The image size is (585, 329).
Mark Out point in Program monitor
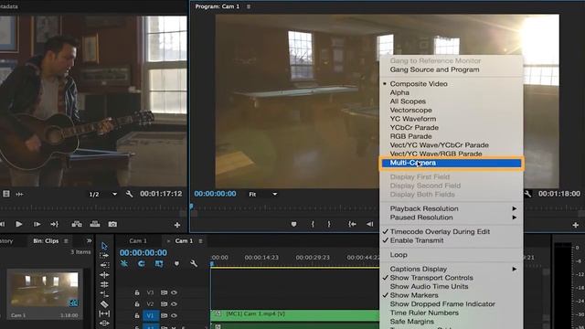329,224
